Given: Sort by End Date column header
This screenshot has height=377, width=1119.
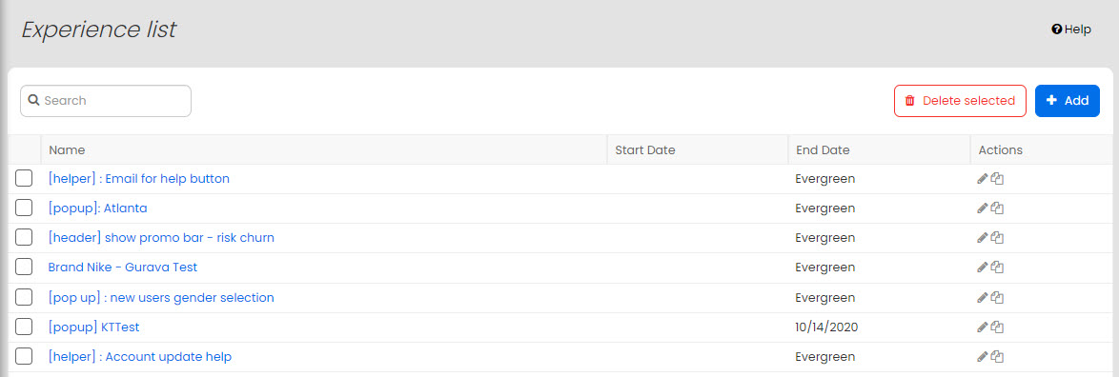Looking at the screenshot, I should point(823,150).
